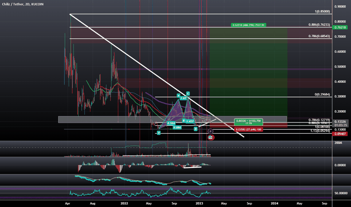Click the current price tag 0.13326

(x=340, y=122)
